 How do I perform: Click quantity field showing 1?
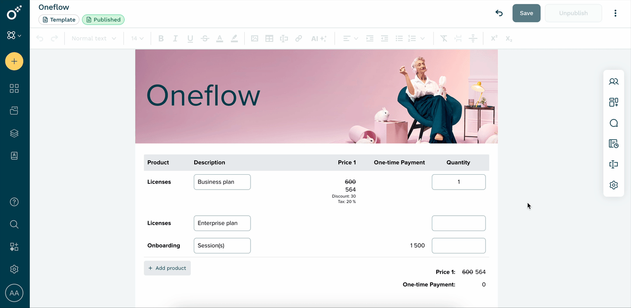point(459,182)
